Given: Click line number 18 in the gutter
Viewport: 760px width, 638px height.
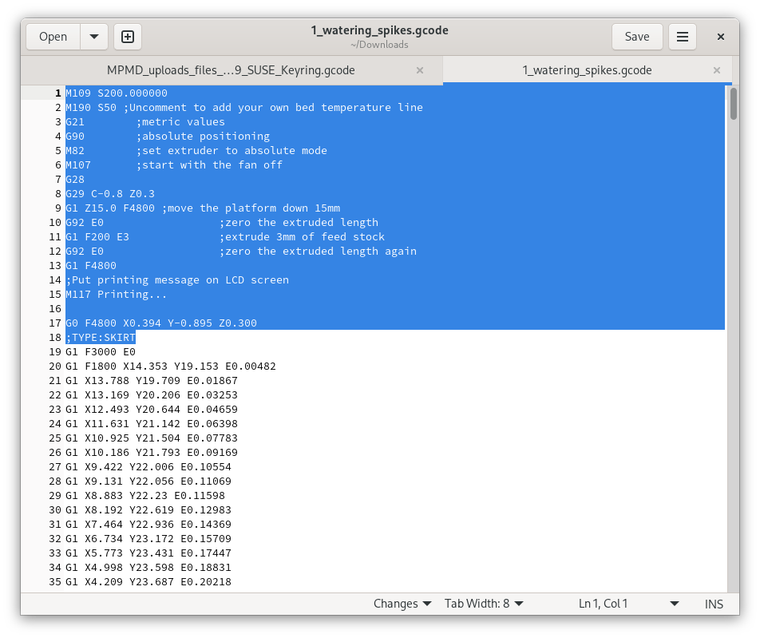Looking at the screenshot, I should point(55,338).
